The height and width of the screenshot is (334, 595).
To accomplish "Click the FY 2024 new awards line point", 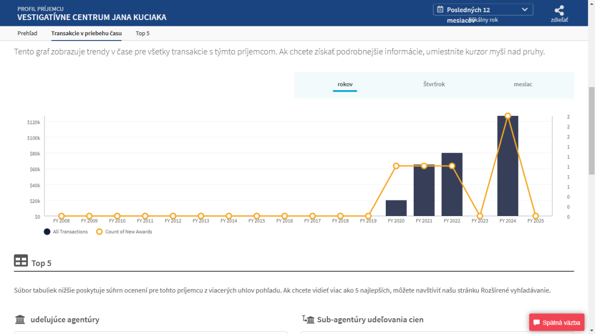I will click(x=508, y=116).
